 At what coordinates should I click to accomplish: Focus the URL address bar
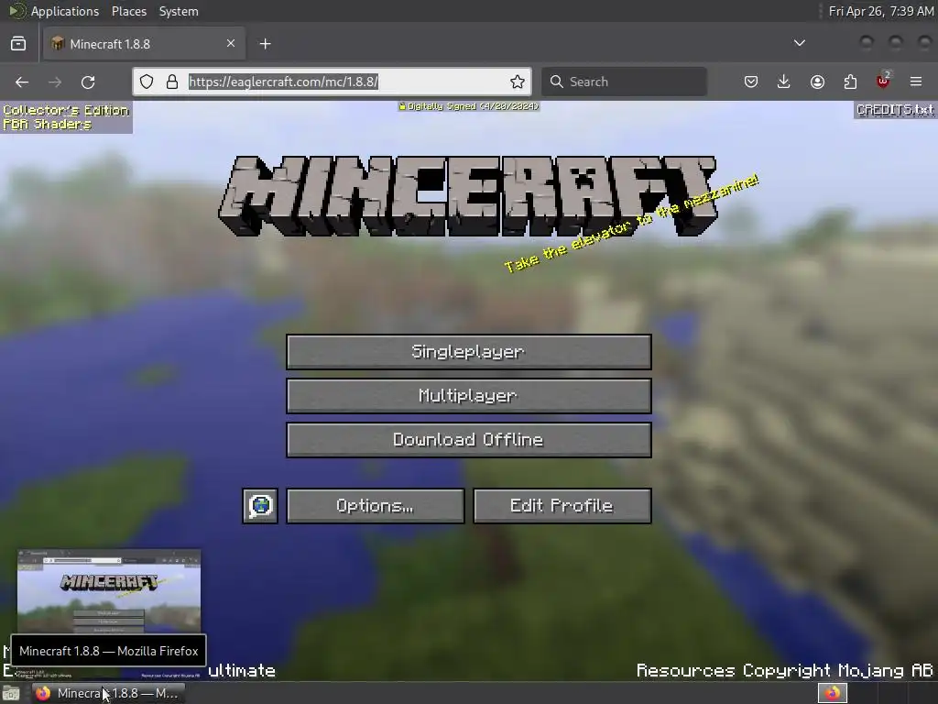tap(332, 82)
